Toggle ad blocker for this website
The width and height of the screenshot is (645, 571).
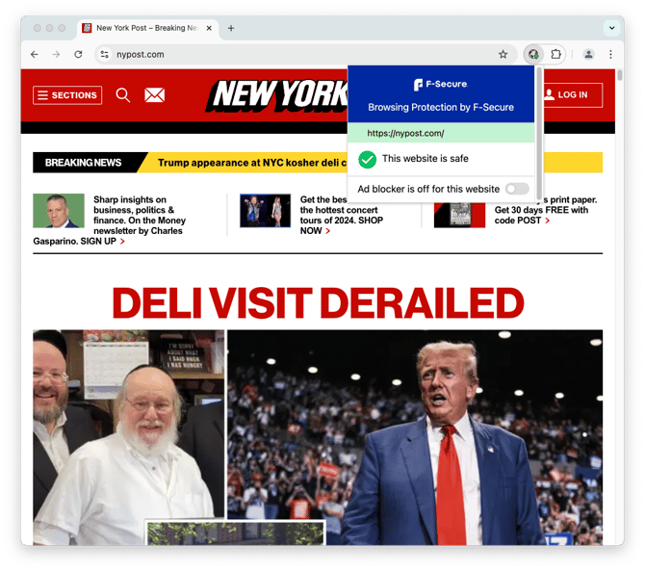[517, 189]
